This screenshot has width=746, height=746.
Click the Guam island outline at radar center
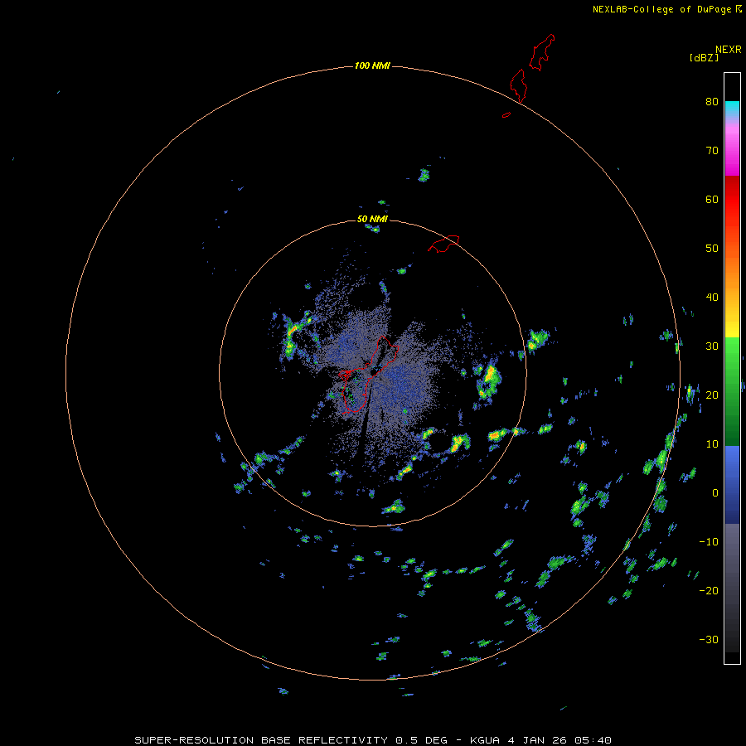pos(369,375)
